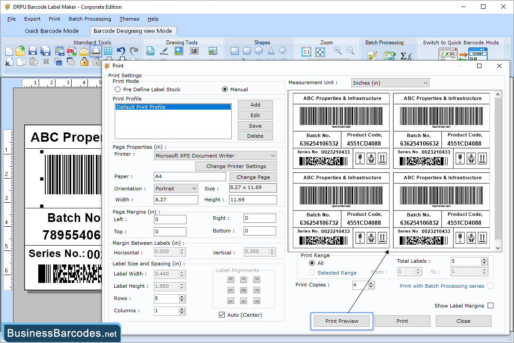Open the File menu

11,18
